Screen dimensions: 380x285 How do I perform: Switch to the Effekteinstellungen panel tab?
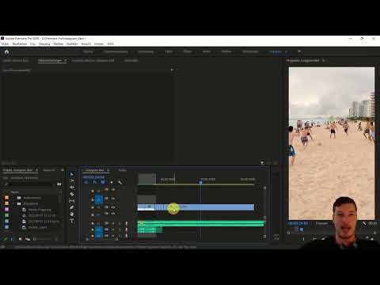click(50, 60)
